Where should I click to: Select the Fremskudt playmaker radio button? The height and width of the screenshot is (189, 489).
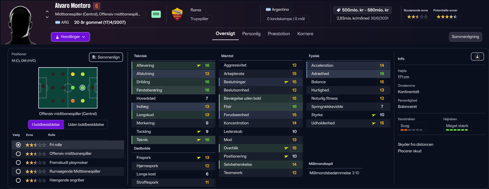click(x=18, y=163)
